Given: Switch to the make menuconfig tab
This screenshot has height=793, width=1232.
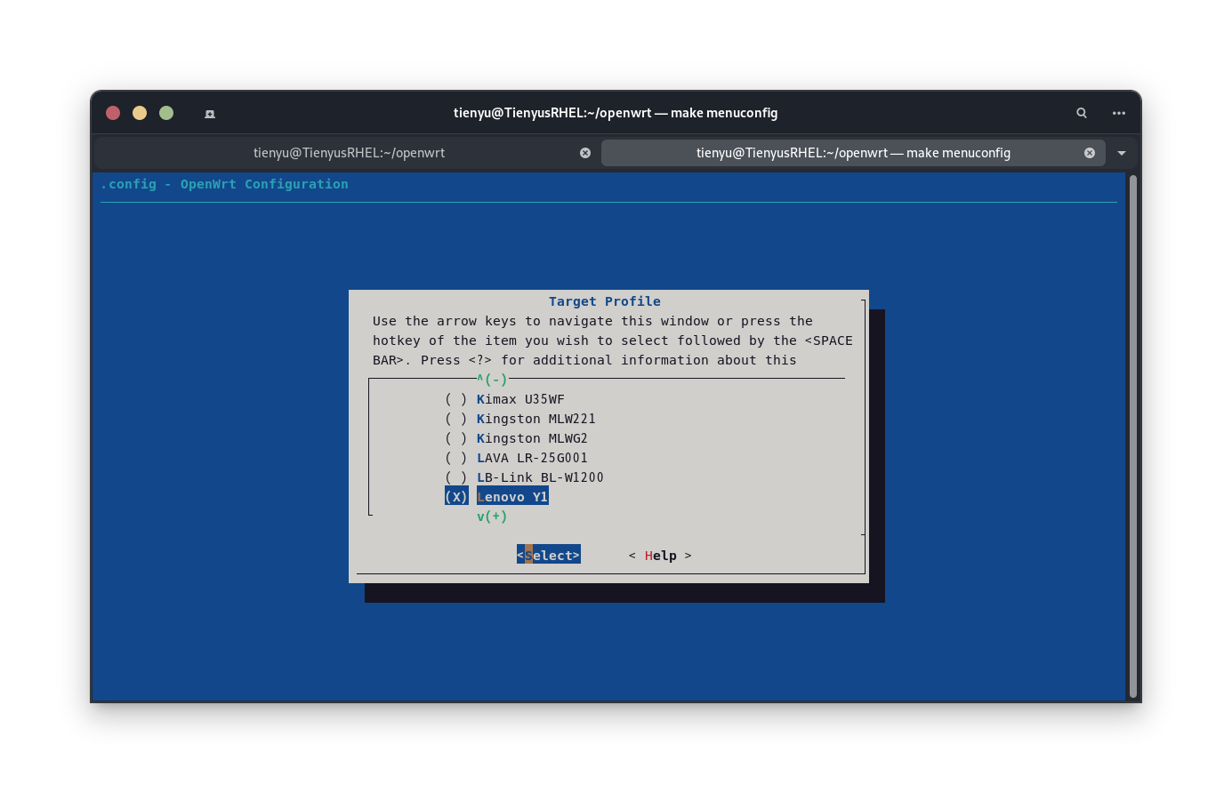Looking at the screenshot, I should 852,153.
